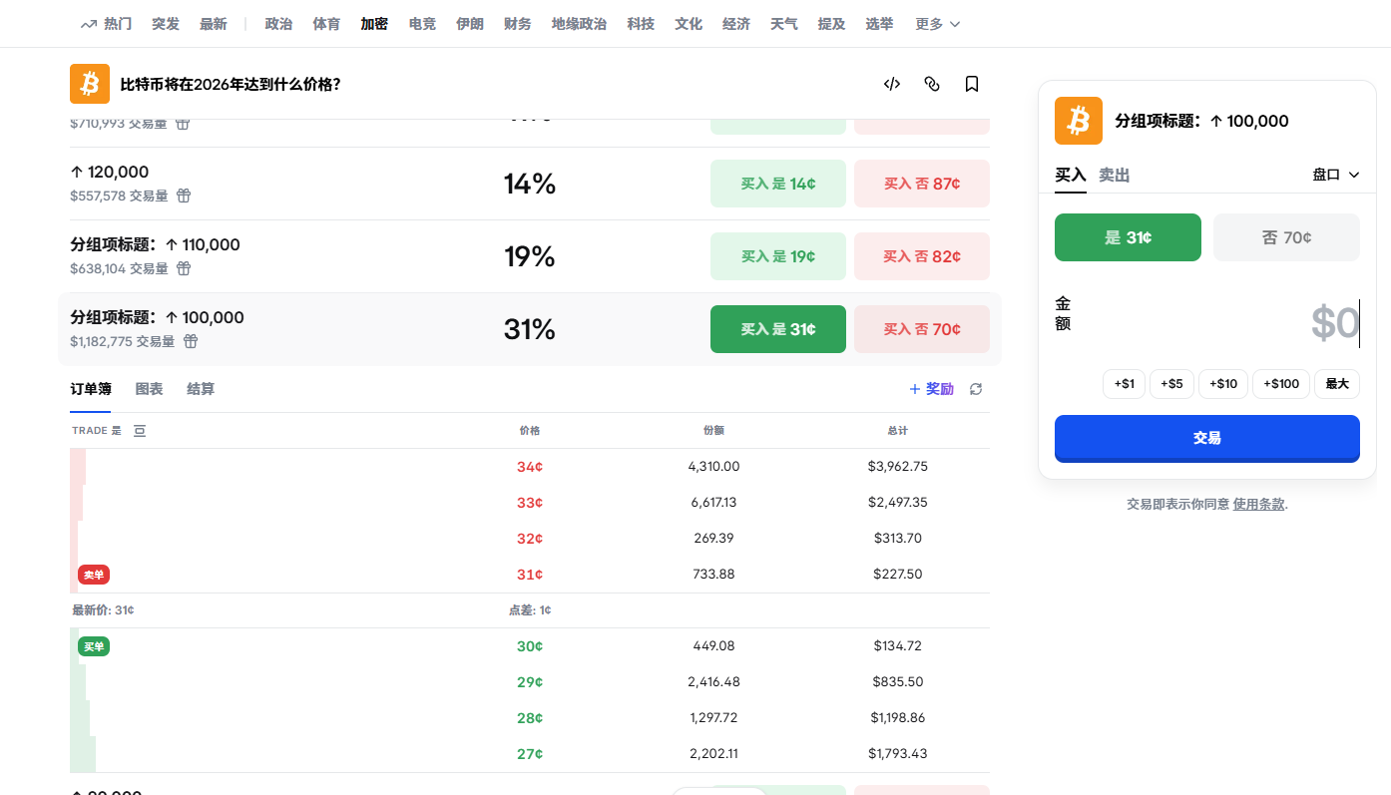Viewport: 1391px width, 795px height.
Task: Click the Bitcoin logo beside the market title
Action: [90, 84]
